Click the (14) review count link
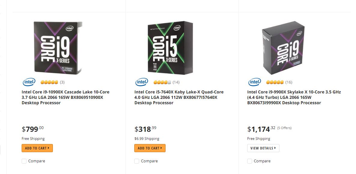This screenshot has height=174, width=356. (x=176, y=82)
